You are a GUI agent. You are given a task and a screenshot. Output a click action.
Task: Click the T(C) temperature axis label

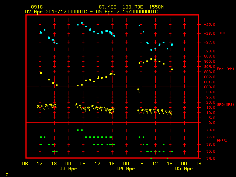[221, 33]
